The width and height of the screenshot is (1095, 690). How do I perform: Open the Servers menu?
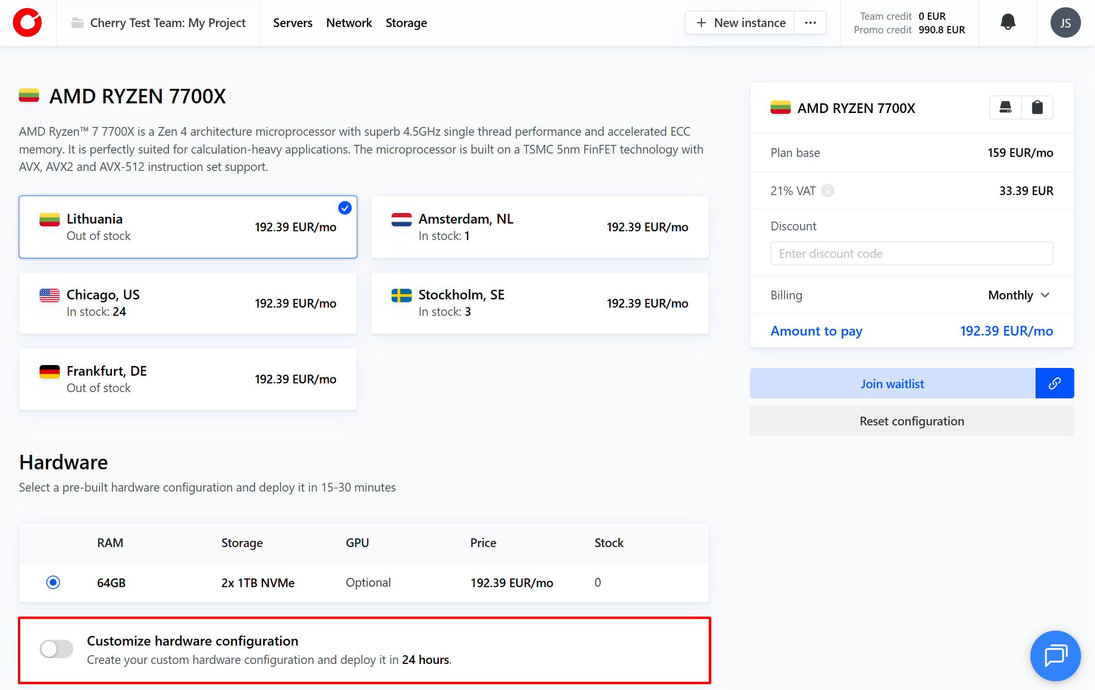coord(293,23)
